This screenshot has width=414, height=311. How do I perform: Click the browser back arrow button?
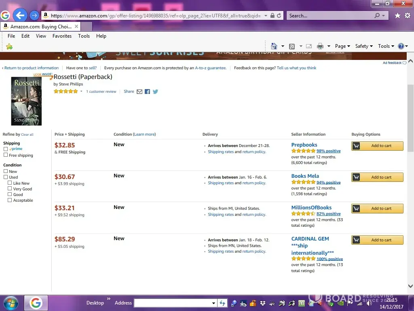coord(20,16)
